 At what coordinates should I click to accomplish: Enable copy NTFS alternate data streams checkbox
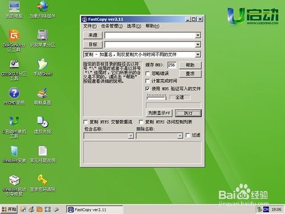tap(85, 122)
